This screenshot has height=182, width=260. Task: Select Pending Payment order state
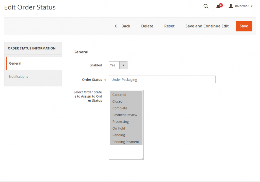126,142
